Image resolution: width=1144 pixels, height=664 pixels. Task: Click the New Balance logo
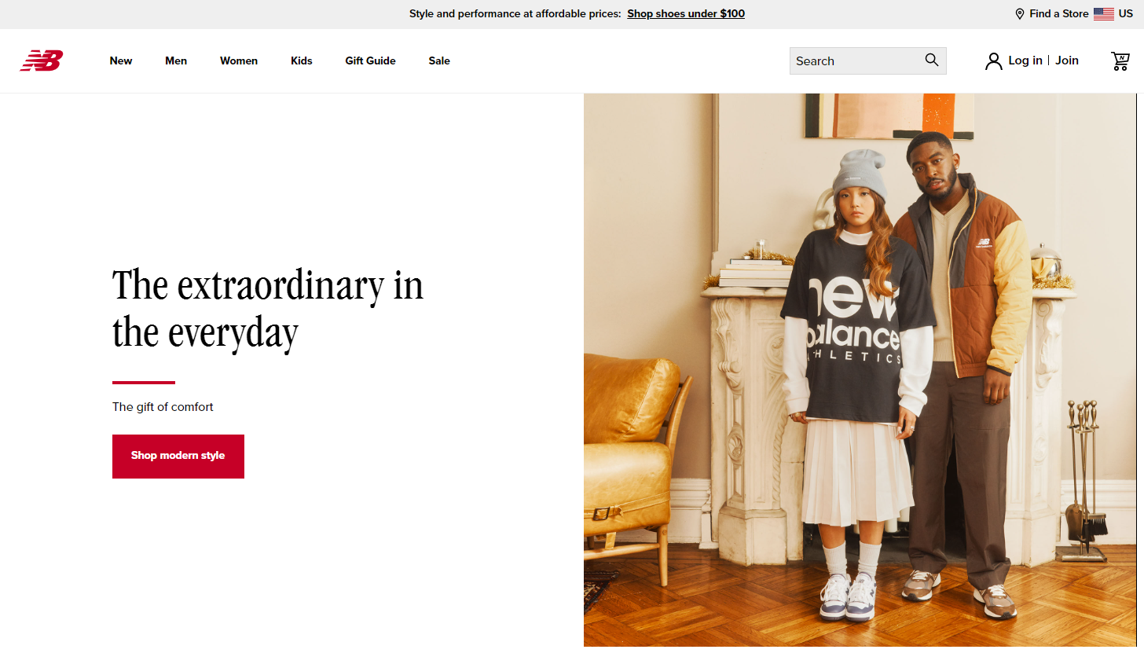[x=42, y=61]
